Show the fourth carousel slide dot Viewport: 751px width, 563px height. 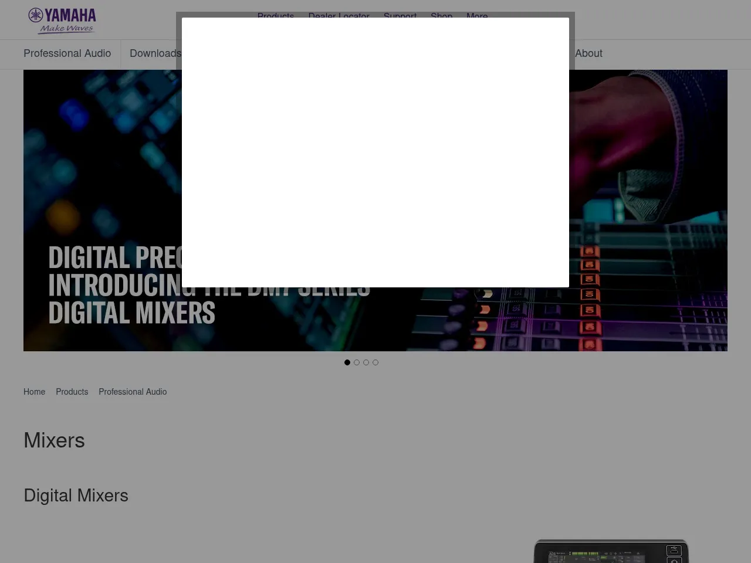375,362
